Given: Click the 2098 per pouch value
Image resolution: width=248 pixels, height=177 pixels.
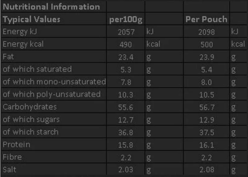Looking at the screenshot, I should click(x=206, y=32).
